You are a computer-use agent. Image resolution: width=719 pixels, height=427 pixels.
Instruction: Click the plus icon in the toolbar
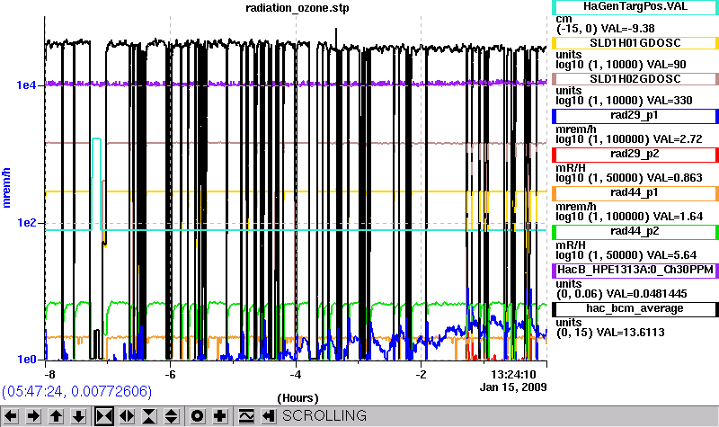(220, 416)
